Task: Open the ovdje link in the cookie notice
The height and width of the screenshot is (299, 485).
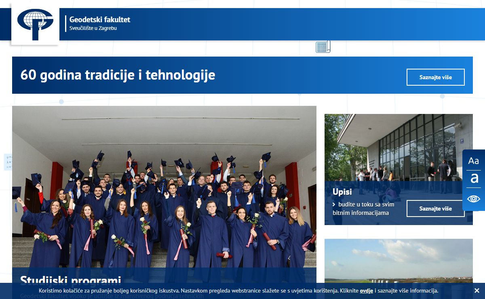Action: (x=367, y=291)
